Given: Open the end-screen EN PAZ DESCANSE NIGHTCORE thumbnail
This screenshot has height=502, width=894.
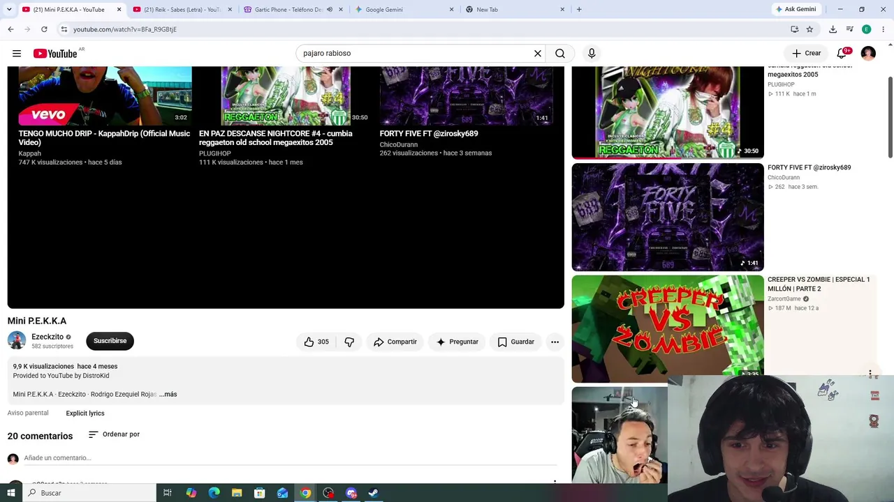Looking at the screenshot, I should tap(285, 96).
